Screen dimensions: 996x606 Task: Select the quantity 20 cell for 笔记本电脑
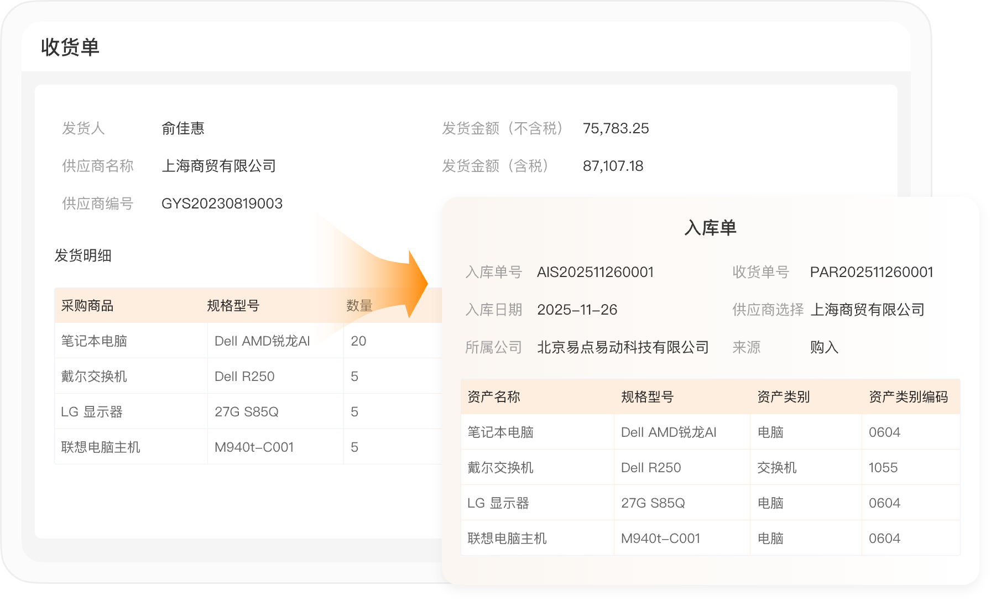tap(358, 341)
